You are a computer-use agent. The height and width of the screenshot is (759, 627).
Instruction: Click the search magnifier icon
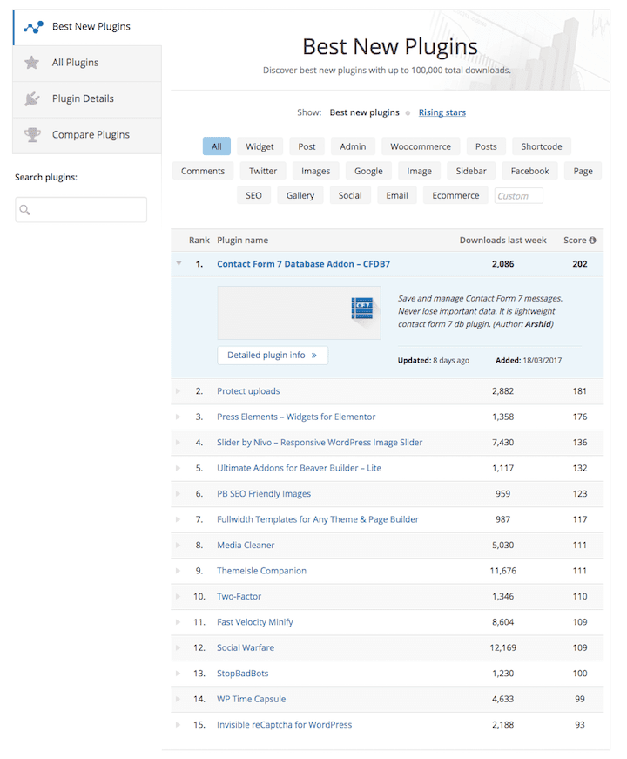click(x=24, y=210)
